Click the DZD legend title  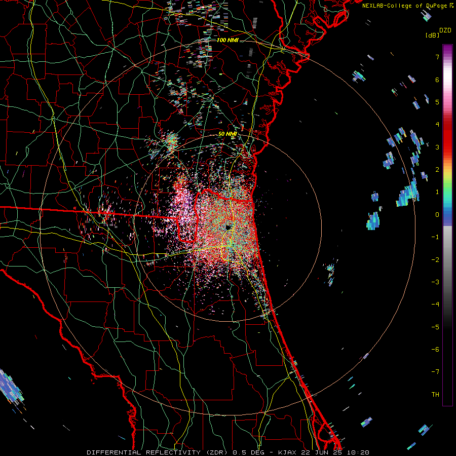[x=445, y=30]
